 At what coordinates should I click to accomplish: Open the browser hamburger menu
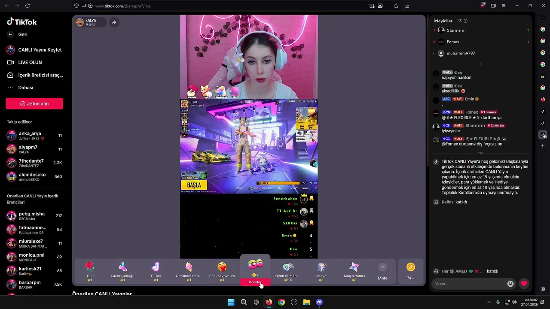504,6
